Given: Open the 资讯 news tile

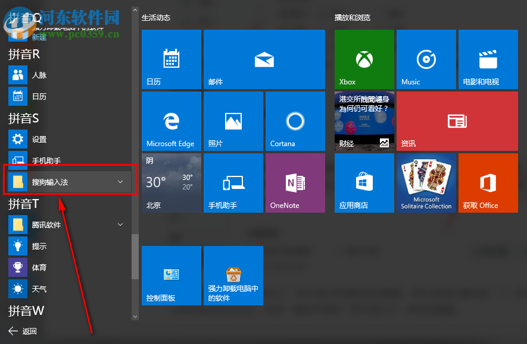Looking at the screenshot, I should 457,121.
